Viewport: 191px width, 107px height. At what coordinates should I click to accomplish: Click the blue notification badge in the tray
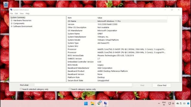[188, 103]
